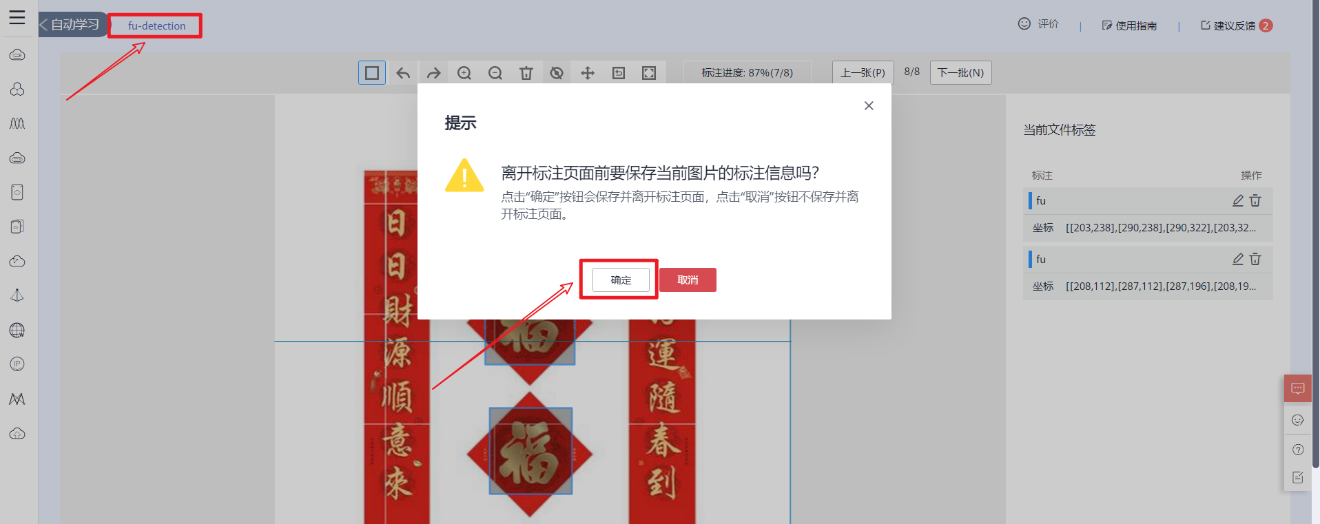Click the 标注进度 87%(7/8) progress text
Viewport: 1320px width, 524px height.
pos(747,72)
